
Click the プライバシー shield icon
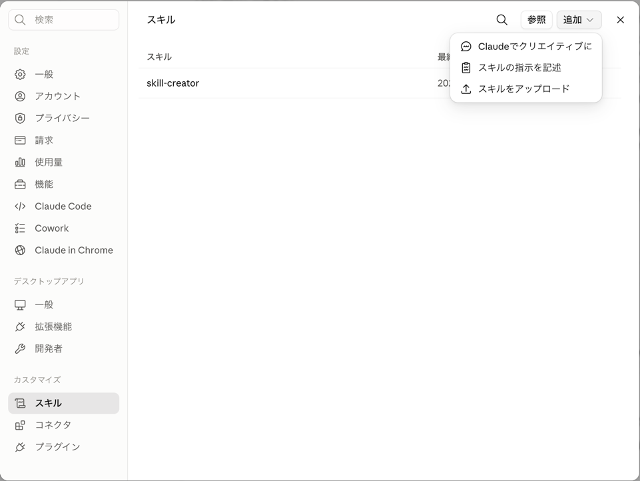[x=20, y=119]
